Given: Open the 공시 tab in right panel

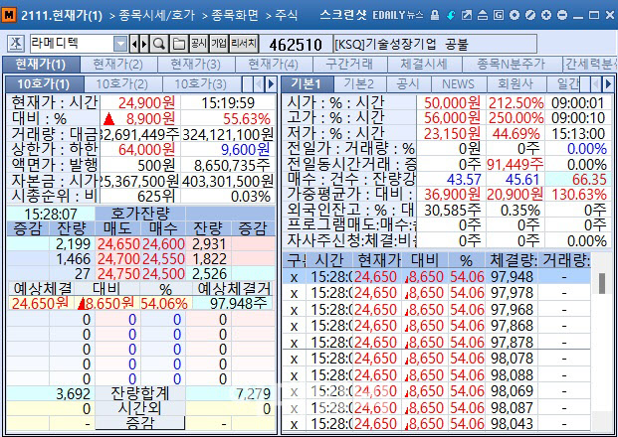Looking at the screenshot, I should [x=408, y=83].
